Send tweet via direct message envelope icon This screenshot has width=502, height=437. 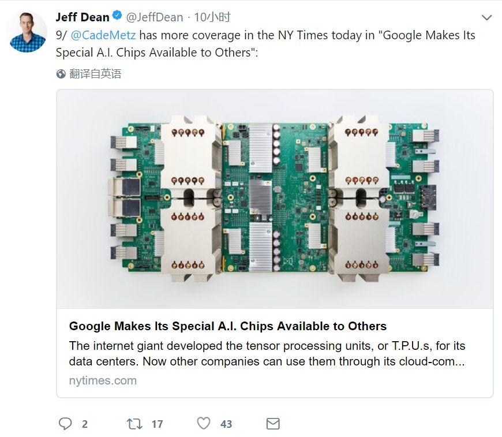coord(273,424)
